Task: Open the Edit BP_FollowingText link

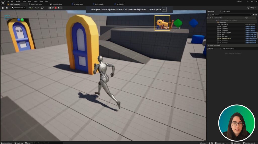Action: click(x=251, y=38)
